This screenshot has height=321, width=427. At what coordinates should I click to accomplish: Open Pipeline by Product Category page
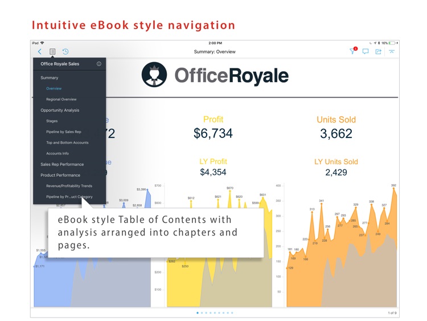pyautogui.click(x=69, y=197)
